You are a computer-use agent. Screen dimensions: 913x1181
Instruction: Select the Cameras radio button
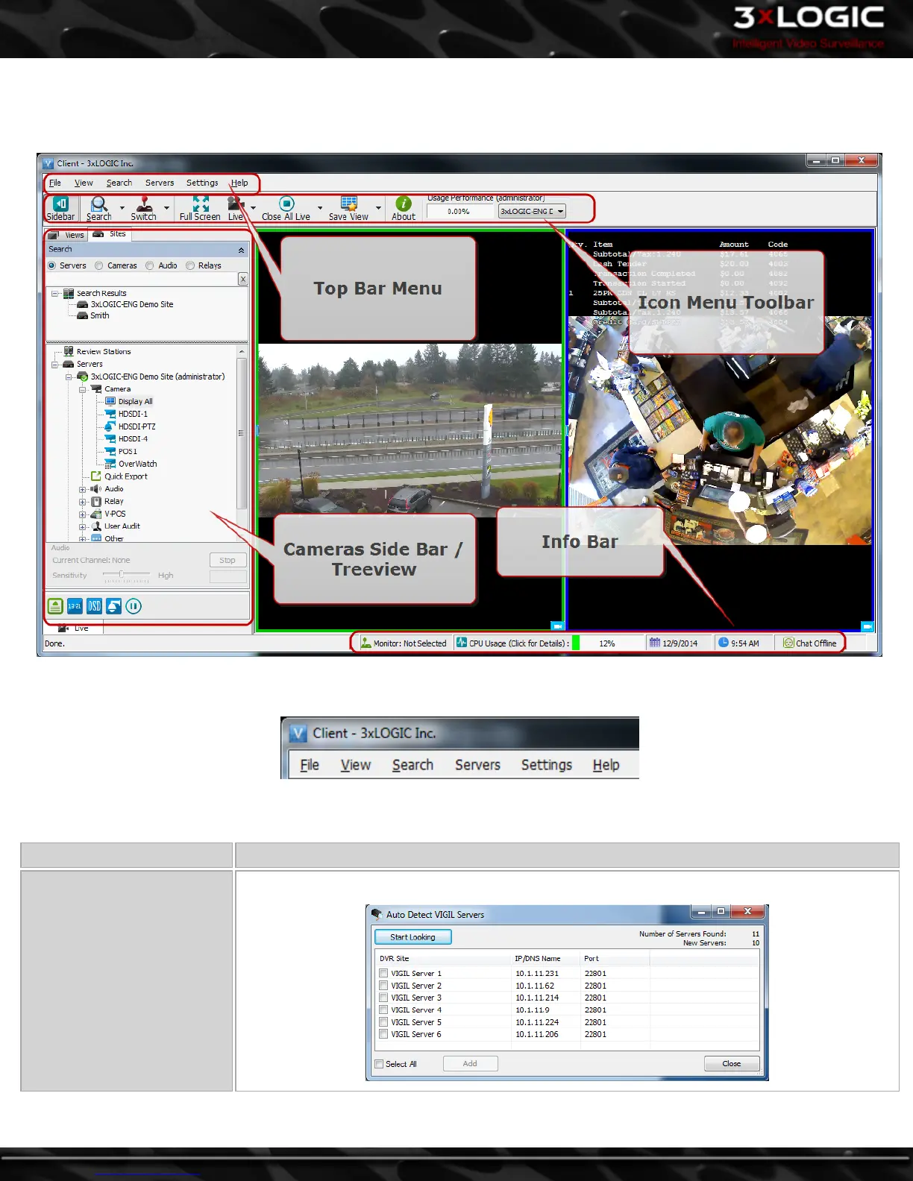99,265
